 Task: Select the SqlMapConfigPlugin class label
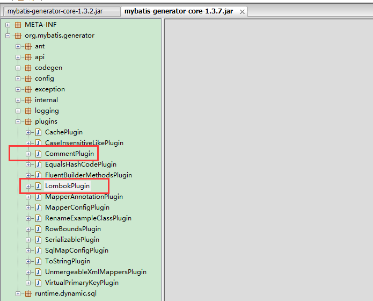pos(77,250)
